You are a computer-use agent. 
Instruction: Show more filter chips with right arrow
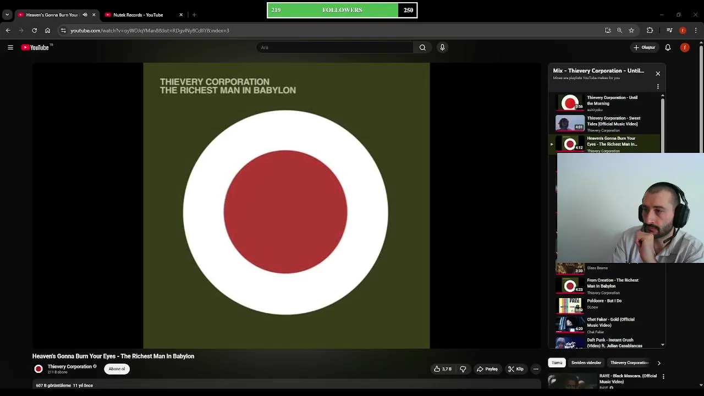coord(659,363)
